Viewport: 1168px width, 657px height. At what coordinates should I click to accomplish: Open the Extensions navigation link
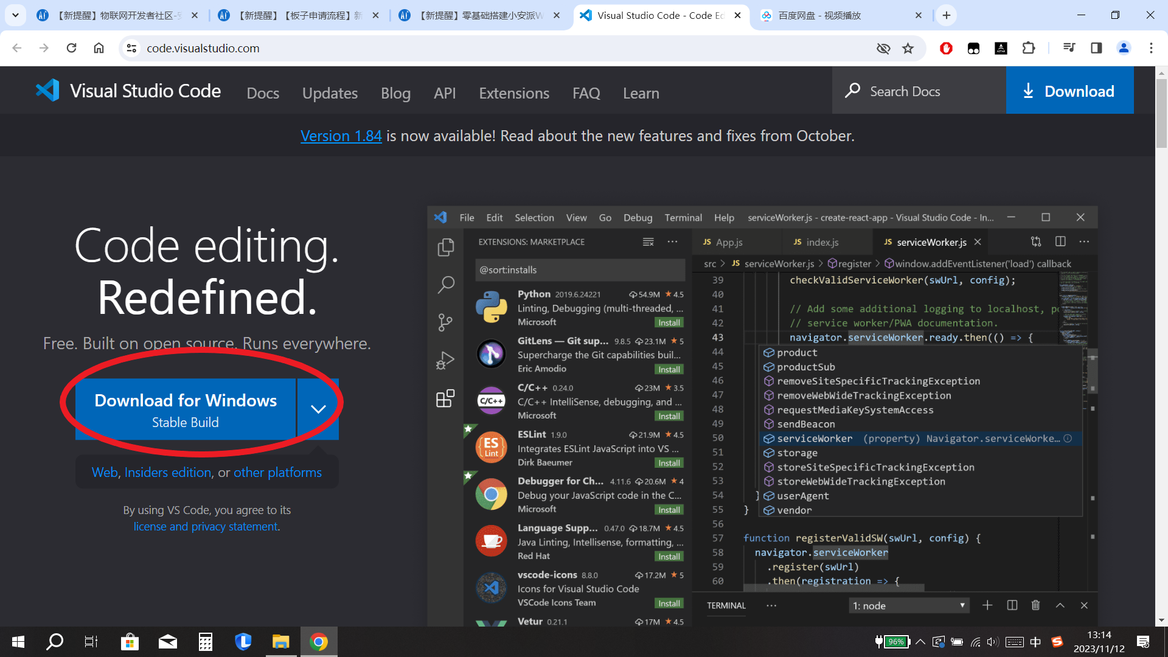(x=514, y=93)
